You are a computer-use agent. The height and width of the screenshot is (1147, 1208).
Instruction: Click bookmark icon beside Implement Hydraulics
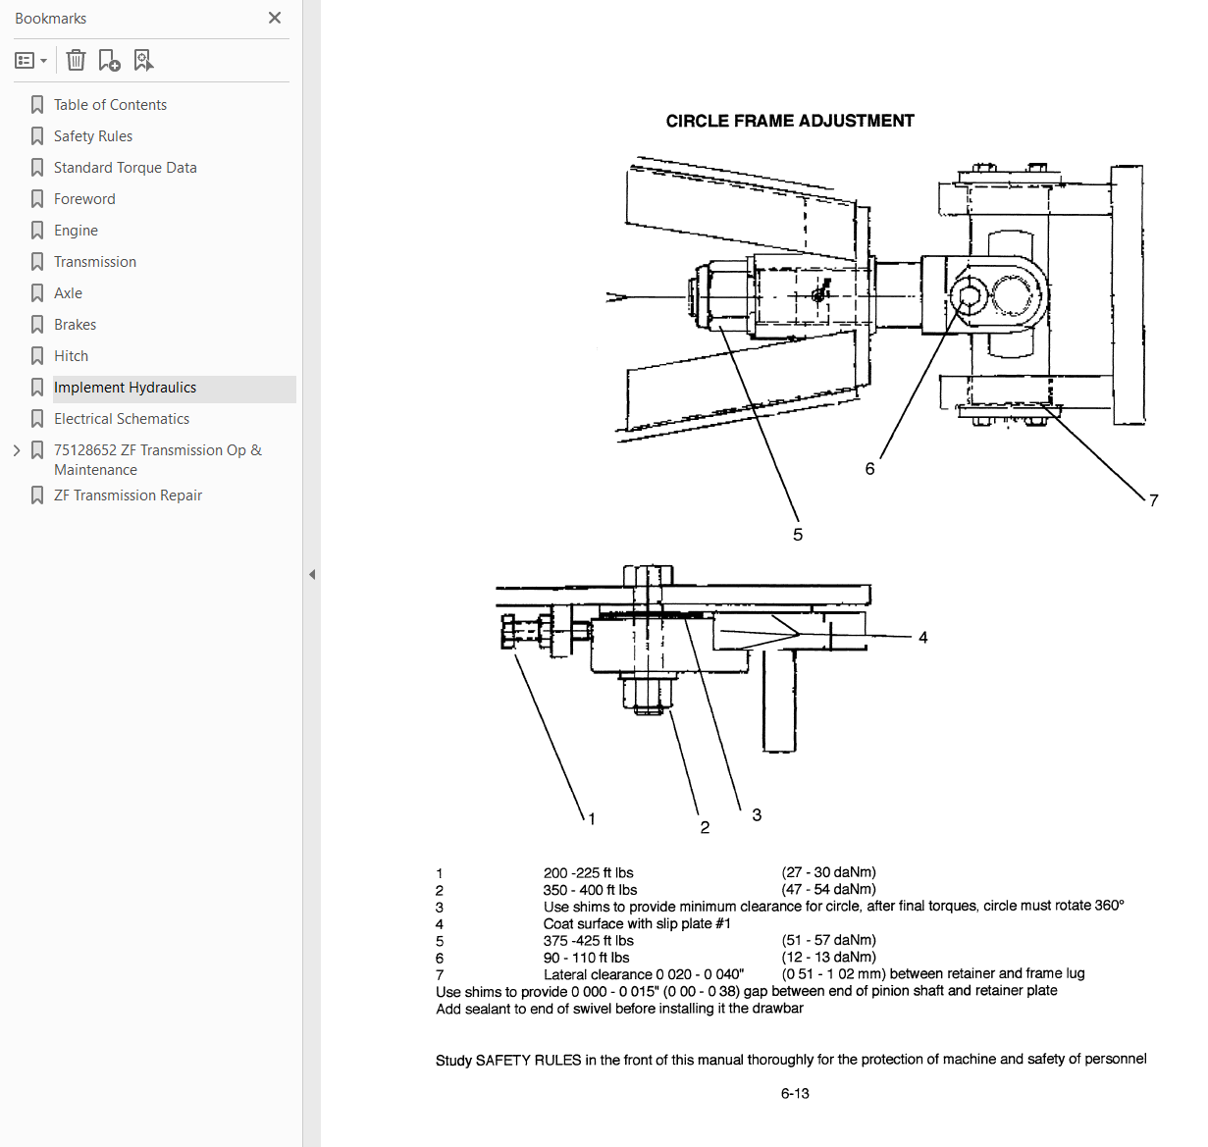(37, 388)
